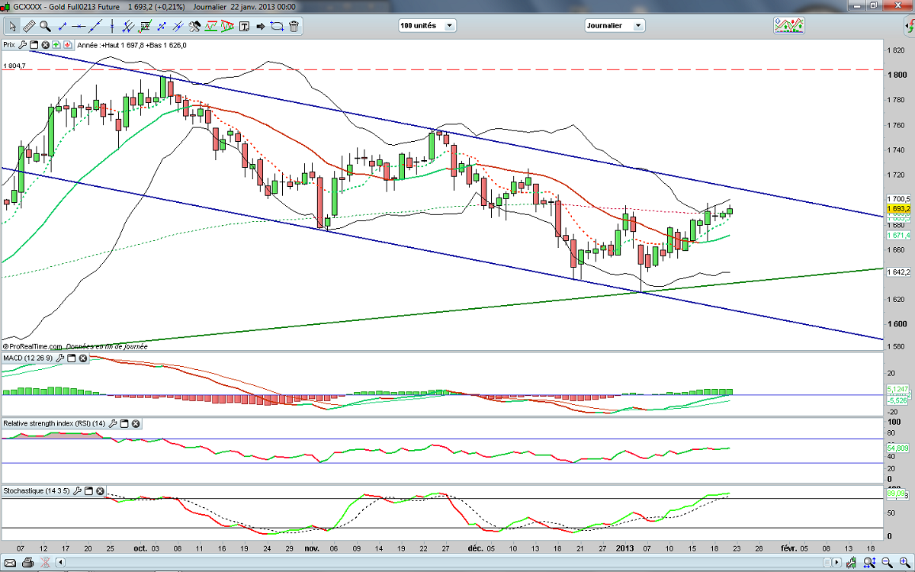
Task: Click the trash bin delete icon
Action: pyautogui.click(x=294, y=26)
